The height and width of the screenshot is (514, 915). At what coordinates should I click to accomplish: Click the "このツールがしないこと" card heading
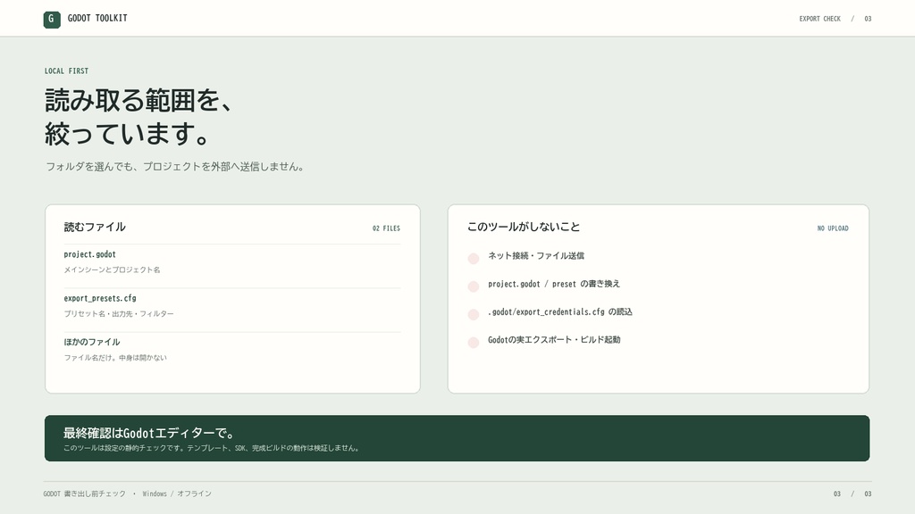click(x=524, y=227)
